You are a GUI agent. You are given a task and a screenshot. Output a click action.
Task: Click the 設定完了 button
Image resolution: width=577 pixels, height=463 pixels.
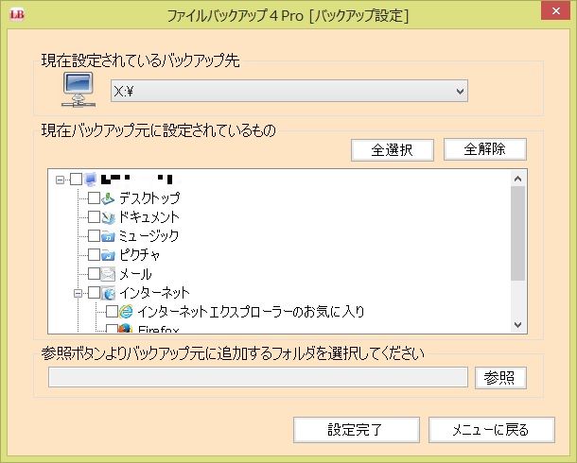[357, 430]
